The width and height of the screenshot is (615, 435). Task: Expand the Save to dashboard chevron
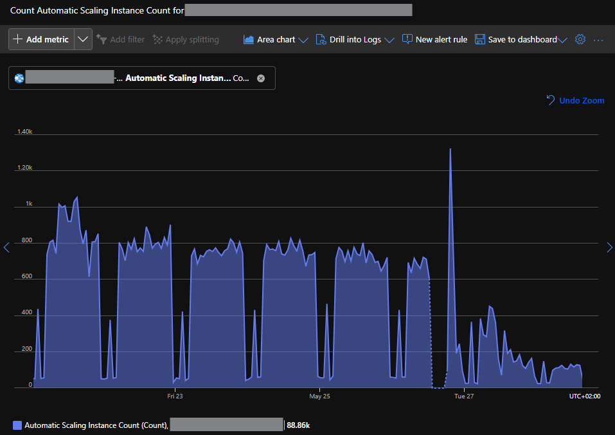562,40
